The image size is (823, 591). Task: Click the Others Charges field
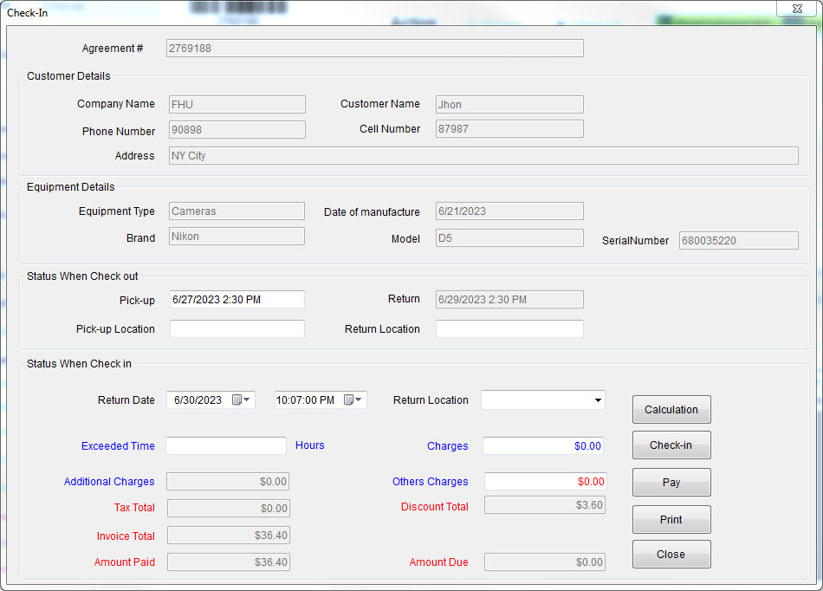click(545, 481)
